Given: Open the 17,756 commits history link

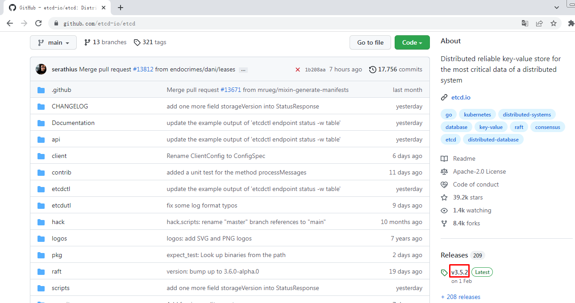Looking at the screenshot, I should pos(396,70).
